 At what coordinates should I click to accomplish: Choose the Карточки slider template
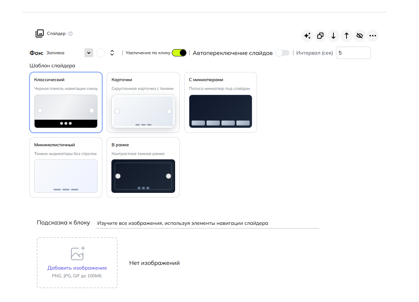tap(143, 102)
